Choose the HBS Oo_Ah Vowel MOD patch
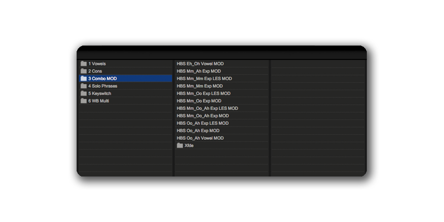Image resolution: width=444 pixels, height=222 pixels. 200,138
